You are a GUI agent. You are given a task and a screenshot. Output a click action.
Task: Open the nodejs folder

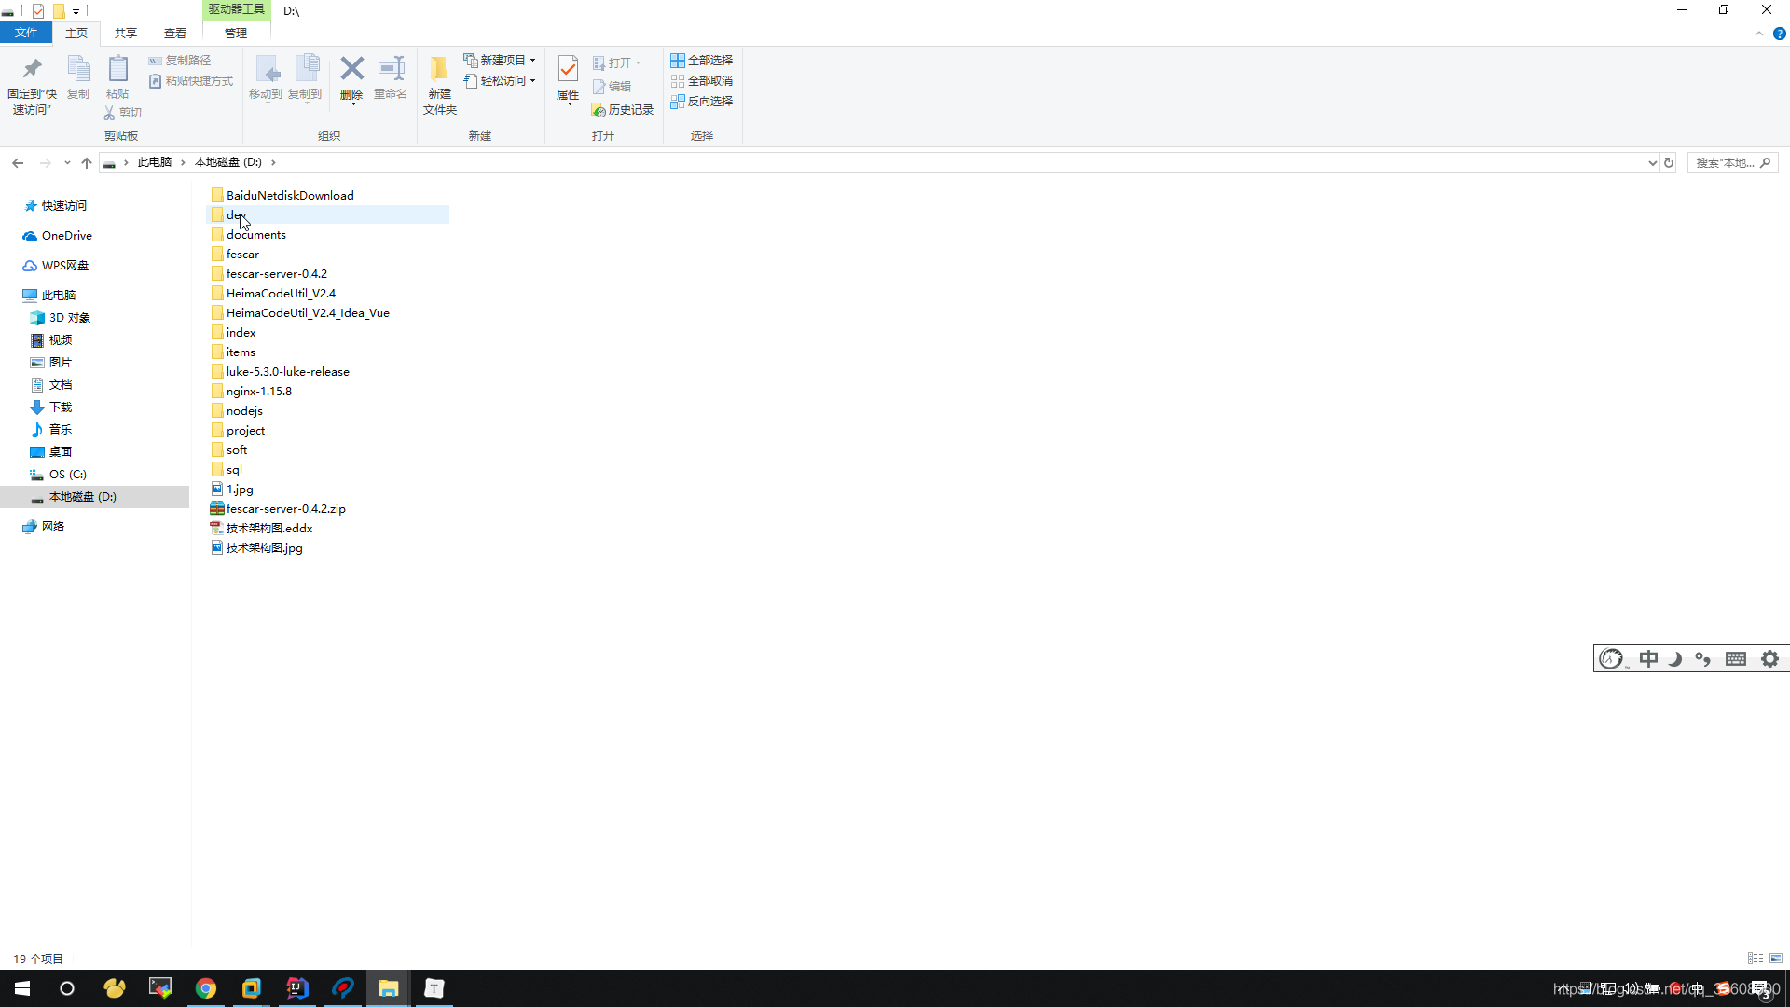(243, 409)
